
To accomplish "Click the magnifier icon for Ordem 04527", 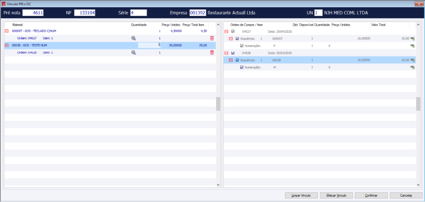I will pyautogui.click(x=133, y=38).
